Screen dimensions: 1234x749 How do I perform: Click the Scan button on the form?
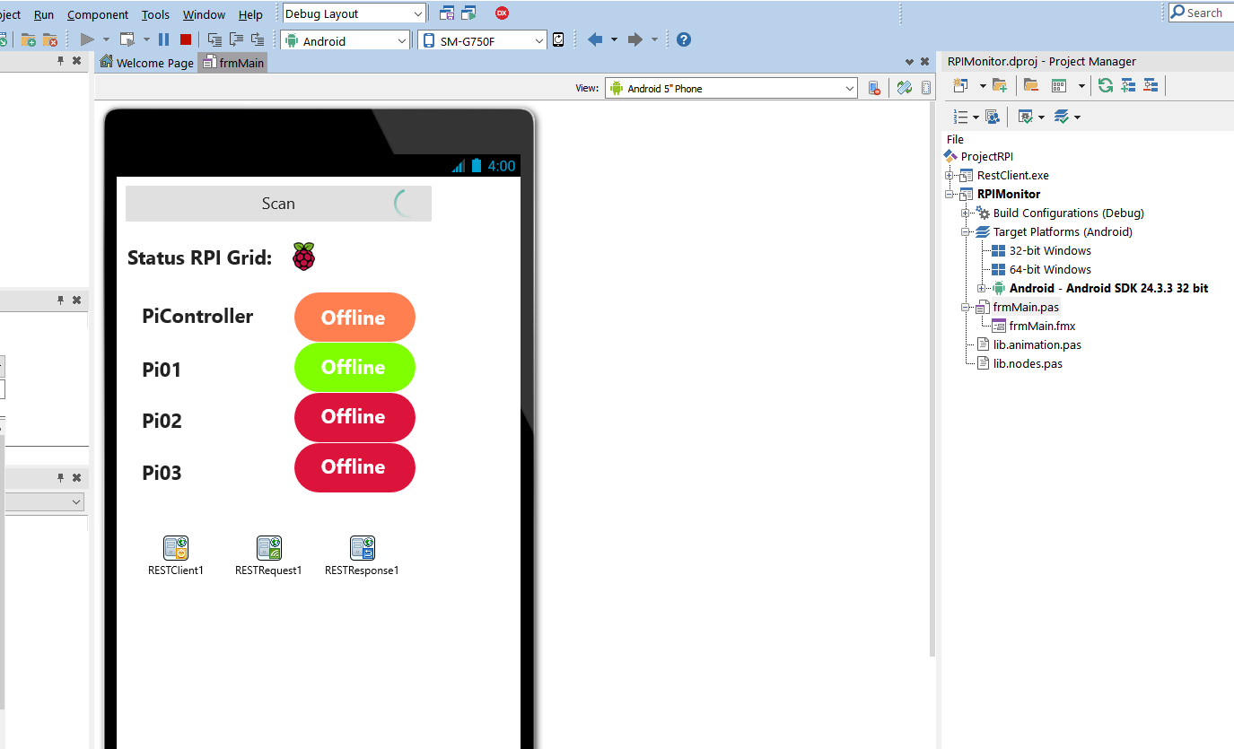278,204
